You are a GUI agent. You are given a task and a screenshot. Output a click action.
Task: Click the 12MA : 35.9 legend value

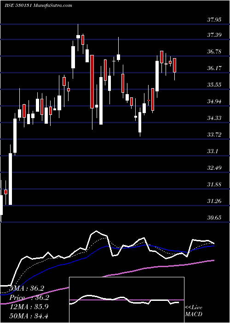(29, 307)
